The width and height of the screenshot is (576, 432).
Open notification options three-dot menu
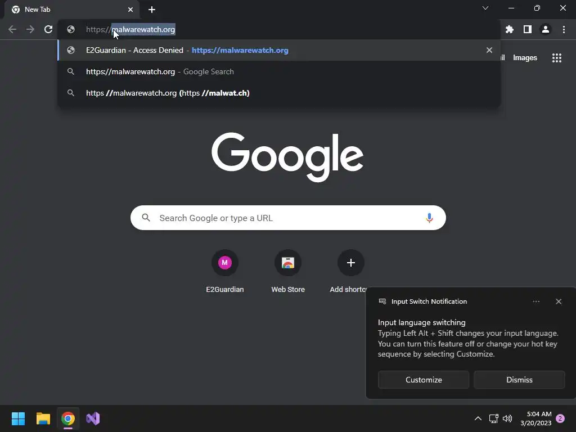(x=536, y=301)
